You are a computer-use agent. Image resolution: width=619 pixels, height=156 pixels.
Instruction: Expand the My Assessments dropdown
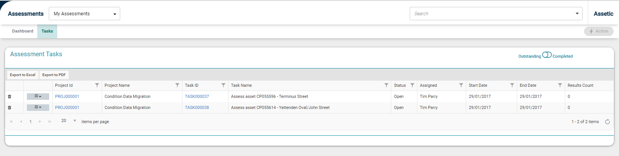point(84,14)
